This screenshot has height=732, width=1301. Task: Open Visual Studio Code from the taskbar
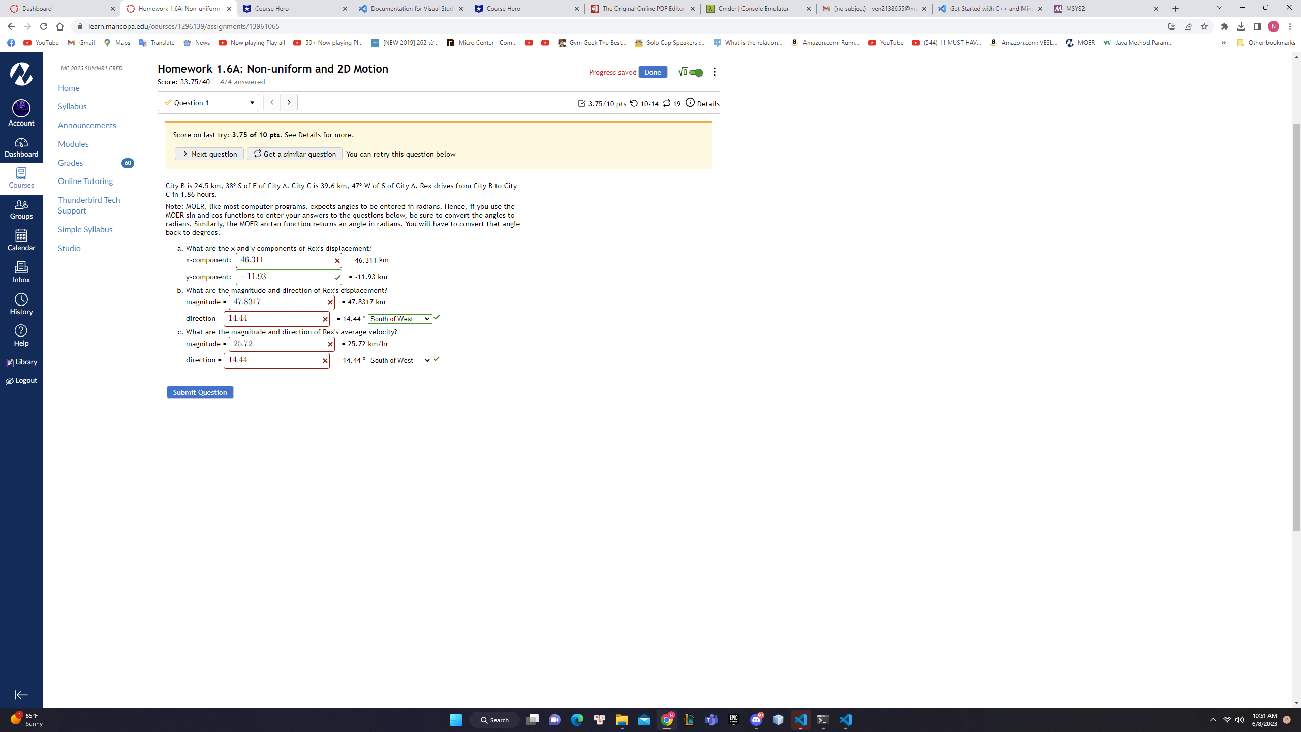pos(800,719)
